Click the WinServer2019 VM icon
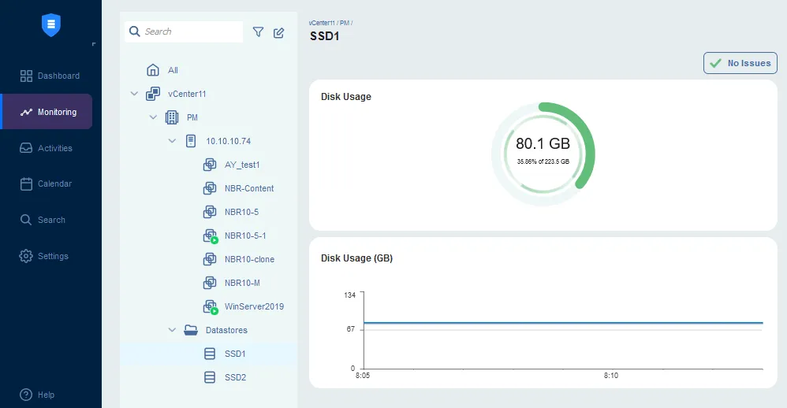This screenshot has width=787, height=408. point(210,306)
